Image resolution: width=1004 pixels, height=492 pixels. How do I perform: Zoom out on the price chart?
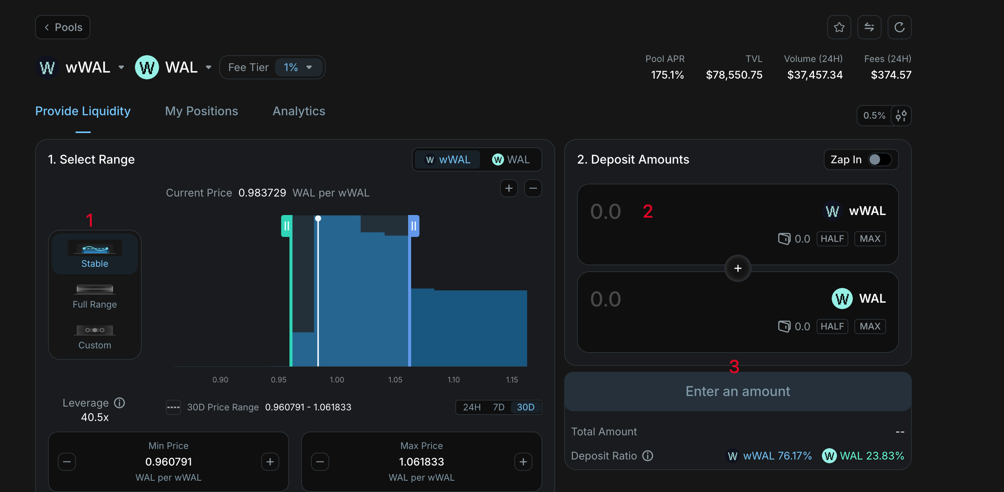pos(533,188)
